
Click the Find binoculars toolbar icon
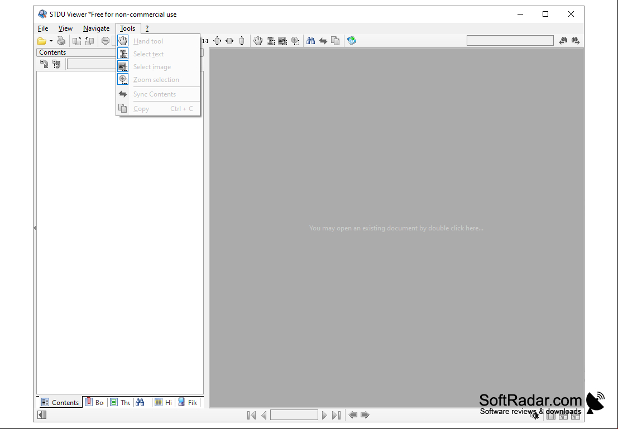click(310, 41)
